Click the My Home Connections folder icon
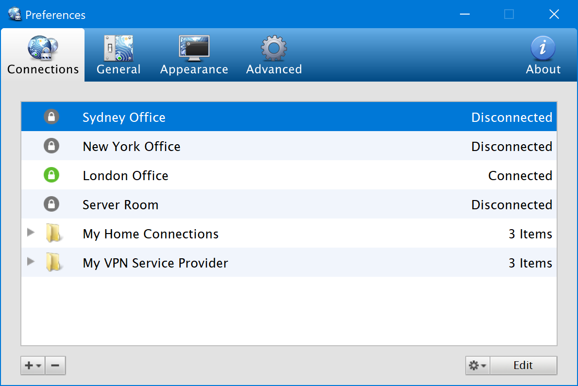 coord(52,234)
